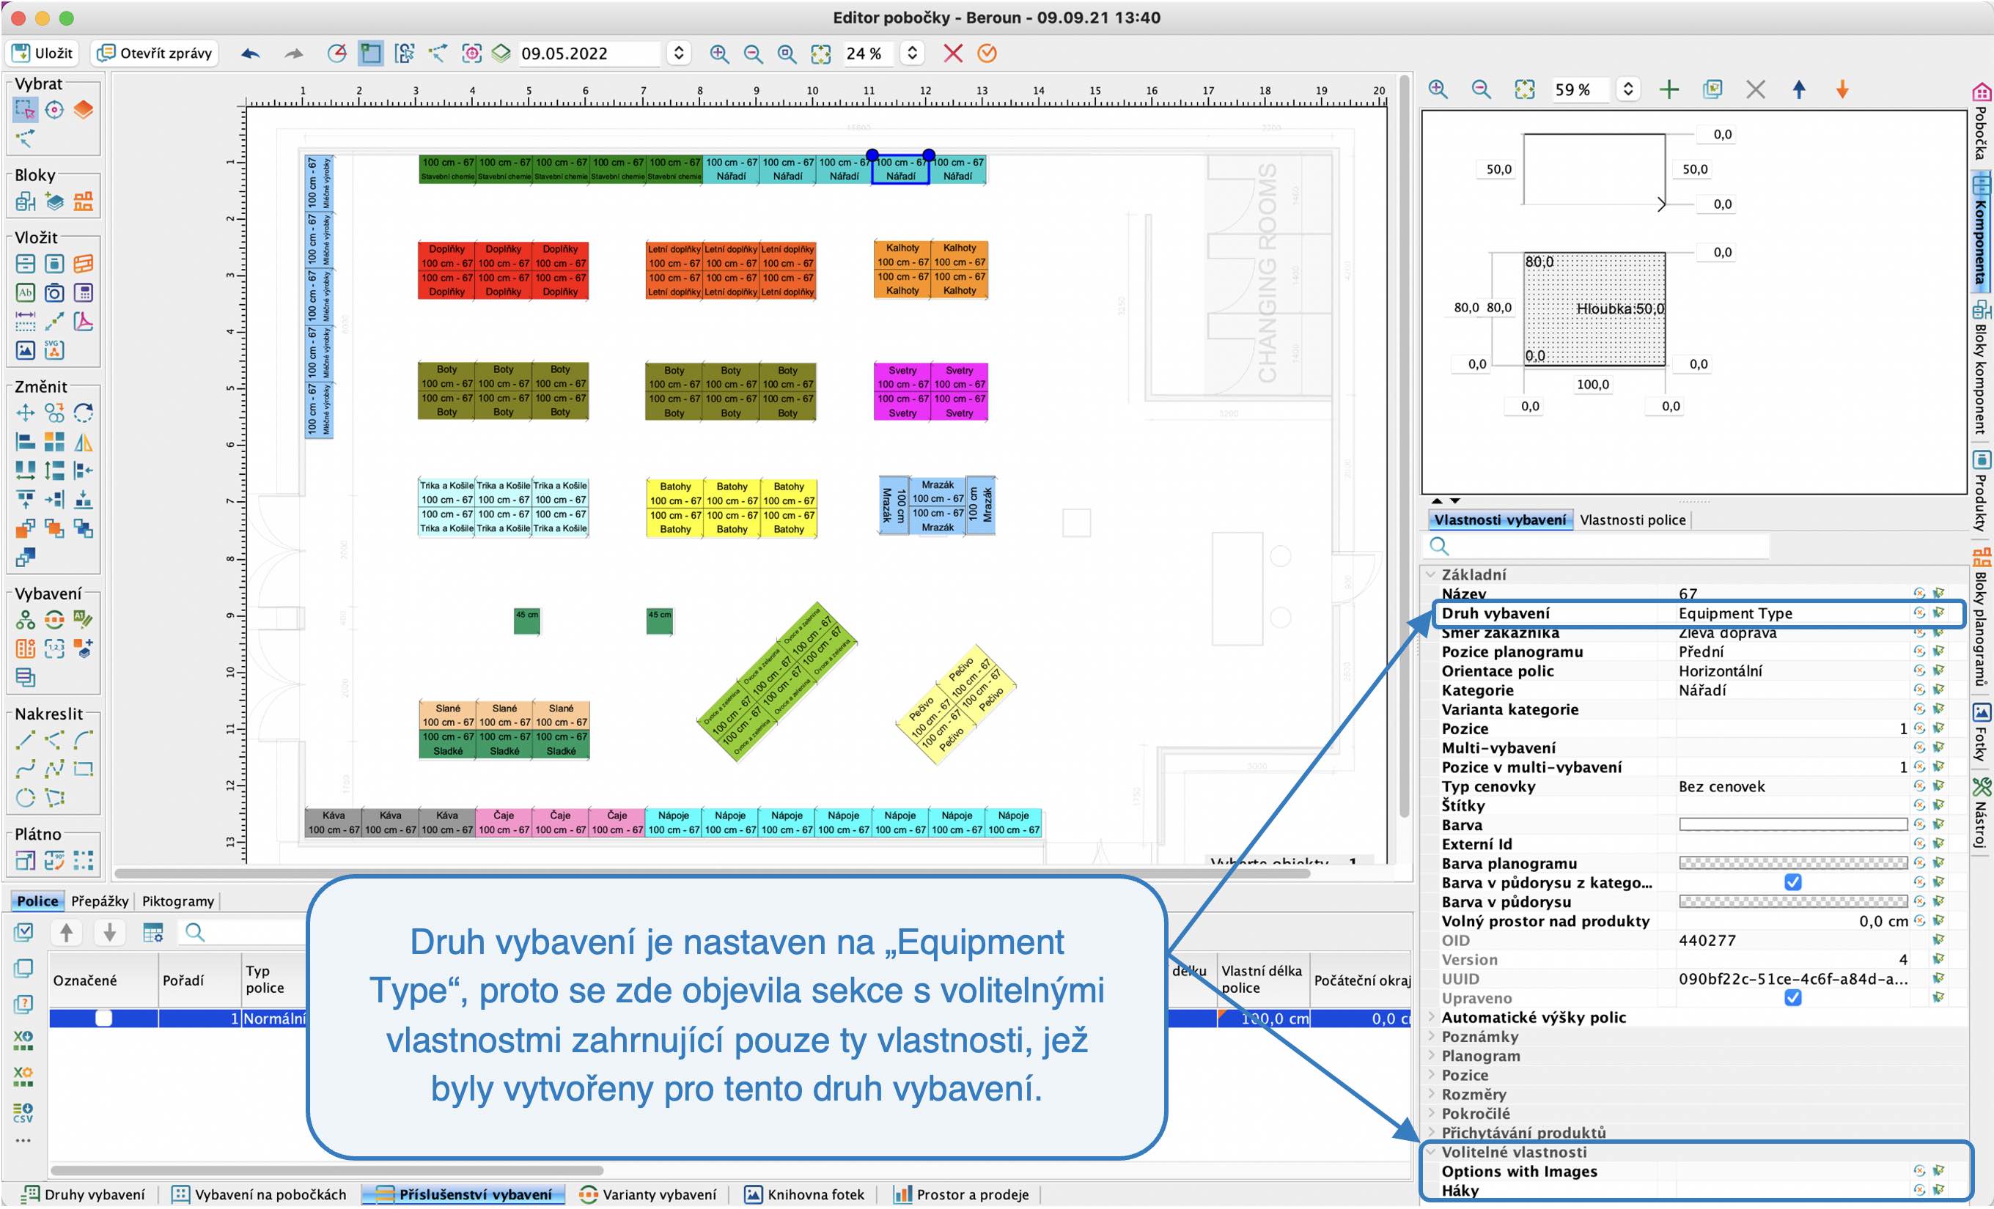Open Druhy vybavení bottom tab

(84, 1194)
